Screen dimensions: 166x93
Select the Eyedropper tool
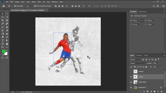tap(3, 24)
